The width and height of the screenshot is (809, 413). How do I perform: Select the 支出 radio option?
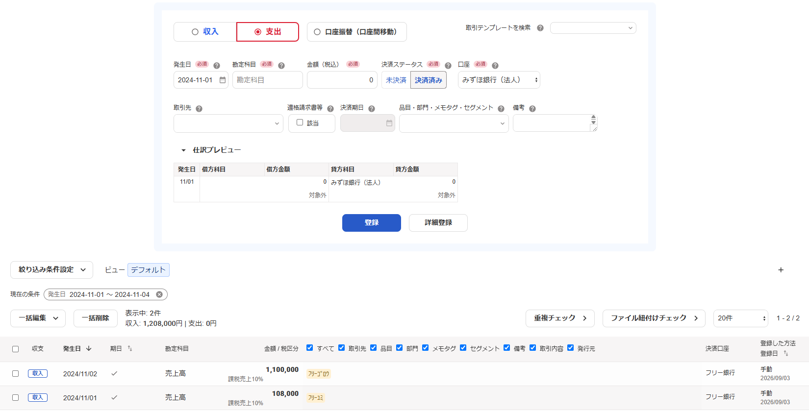[268, 32]
